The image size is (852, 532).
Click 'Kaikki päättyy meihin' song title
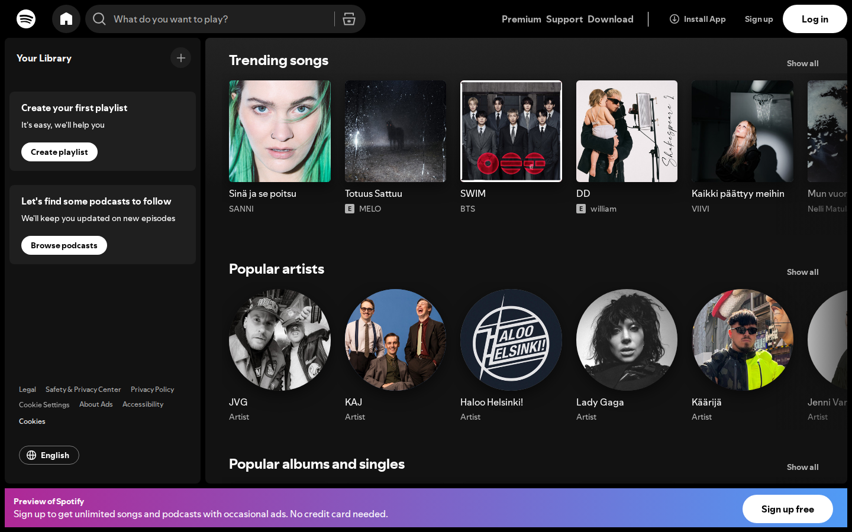point(738,193)
